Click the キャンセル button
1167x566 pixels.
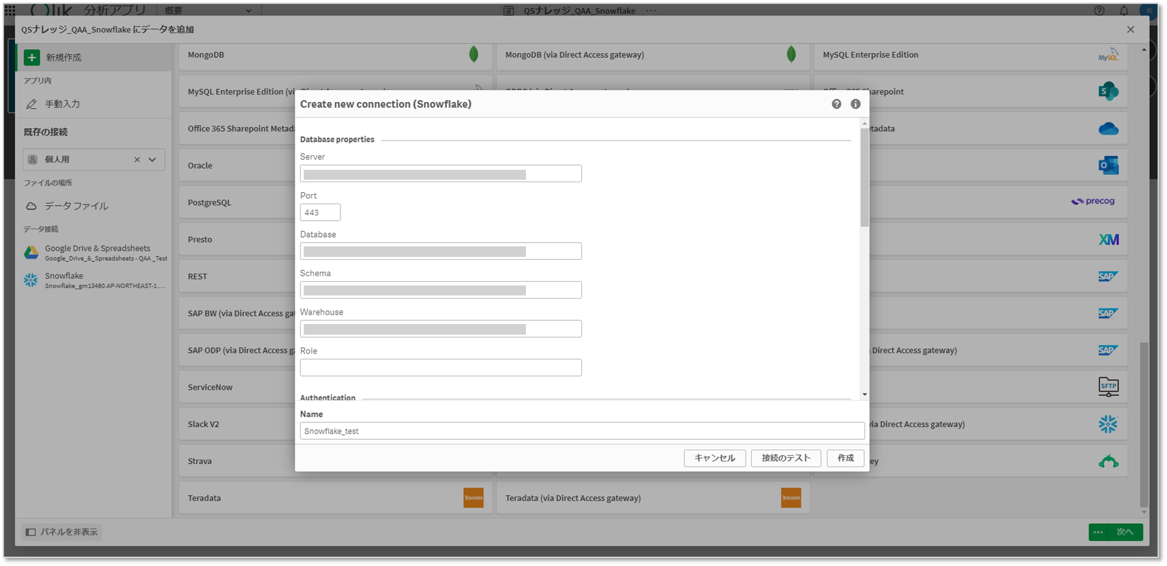coord(715,458)
